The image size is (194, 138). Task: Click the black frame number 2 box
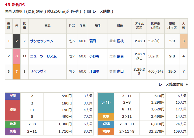(x=17, y=41)
